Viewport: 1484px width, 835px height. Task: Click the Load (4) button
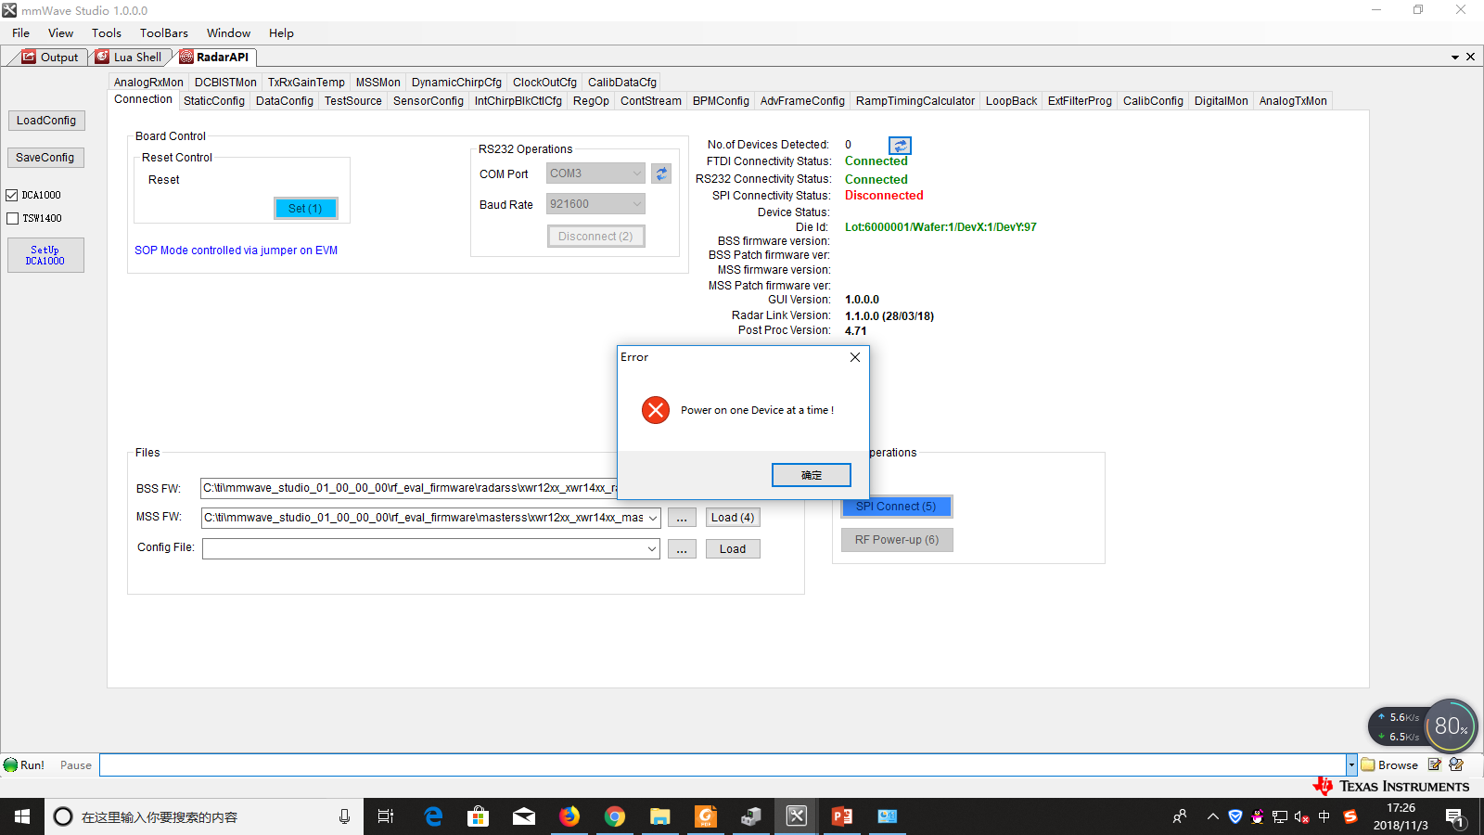pos(733,518)
